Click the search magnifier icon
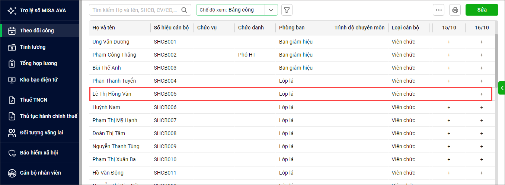Screen dimensions: 505x185 [x=184, y=10]
